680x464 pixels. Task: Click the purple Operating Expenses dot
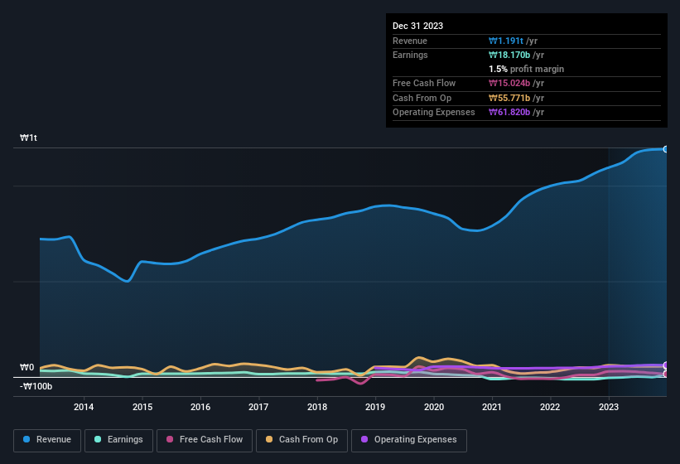(365, 440)
